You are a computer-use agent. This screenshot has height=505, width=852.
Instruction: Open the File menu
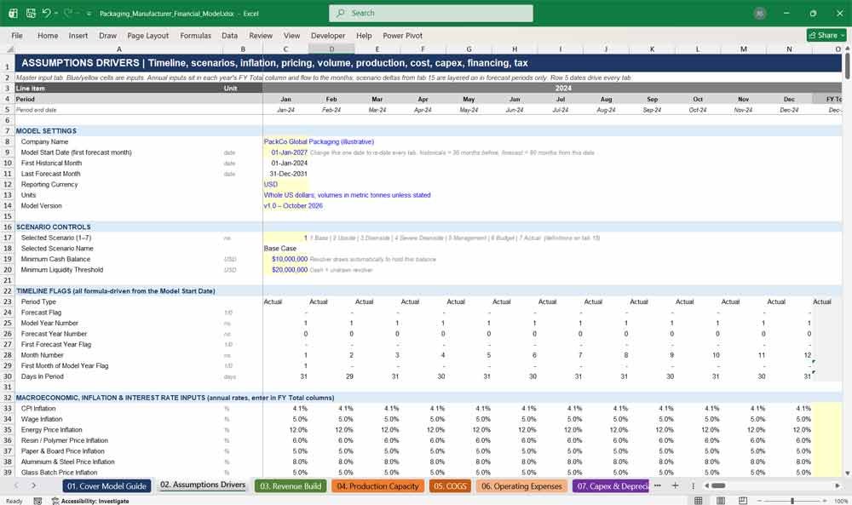click(17, 35)
